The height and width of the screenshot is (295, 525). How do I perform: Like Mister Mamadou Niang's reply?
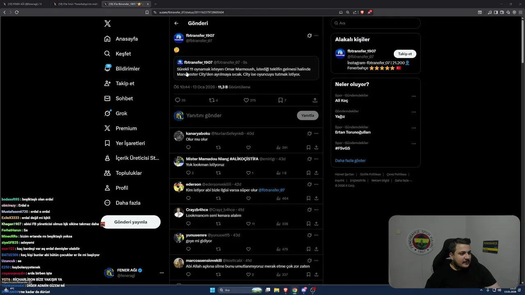(x=248, y=173)
